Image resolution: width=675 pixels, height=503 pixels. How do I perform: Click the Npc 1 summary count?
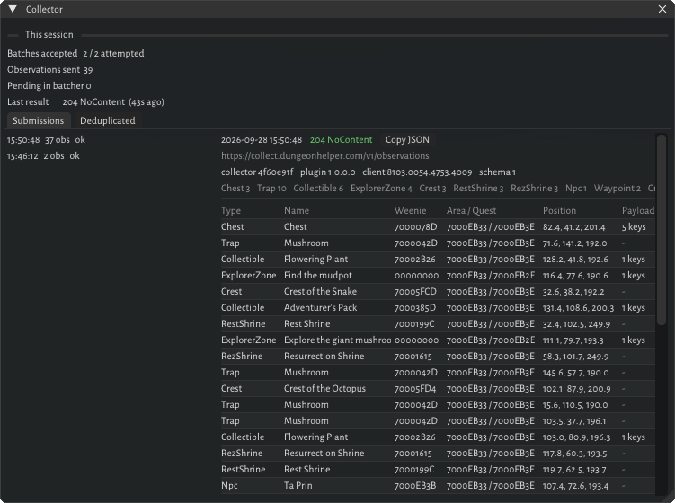[576, 189]
